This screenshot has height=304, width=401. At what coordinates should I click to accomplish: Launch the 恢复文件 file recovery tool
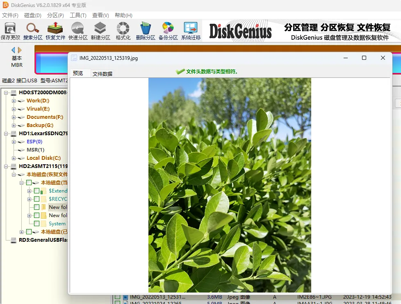tap(55, 31)
